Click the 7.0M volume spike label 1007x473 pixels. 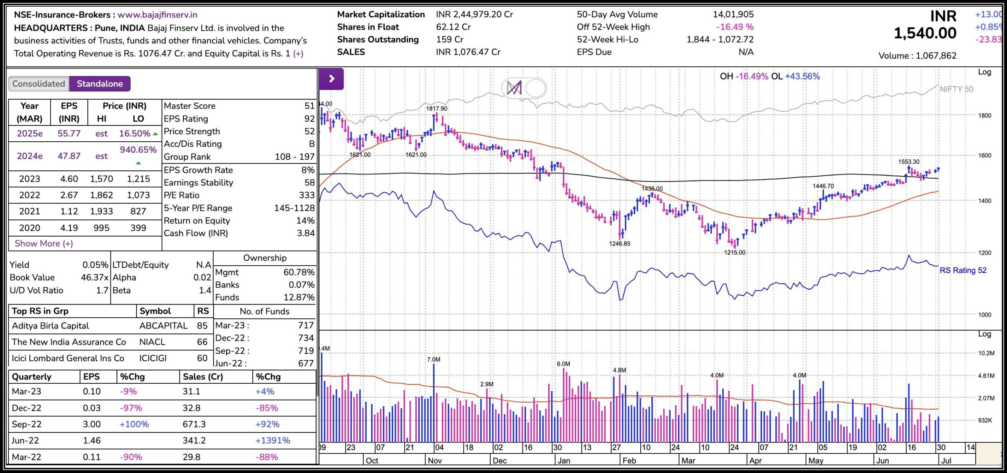[x=433, y=360]
